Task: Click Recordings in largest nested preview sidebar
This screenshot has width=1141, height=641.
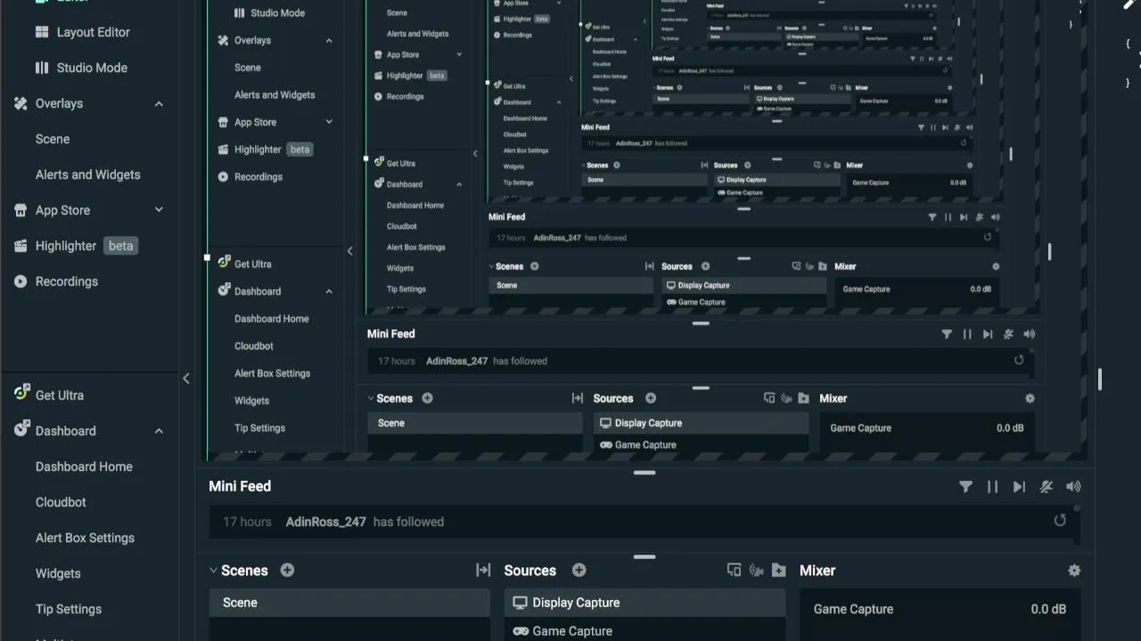Action: coord(258,177)
